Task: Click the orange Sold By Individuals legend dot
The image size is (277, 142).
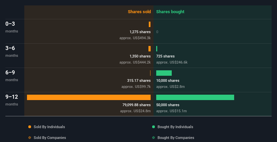Action: click(x=30, y=127)
